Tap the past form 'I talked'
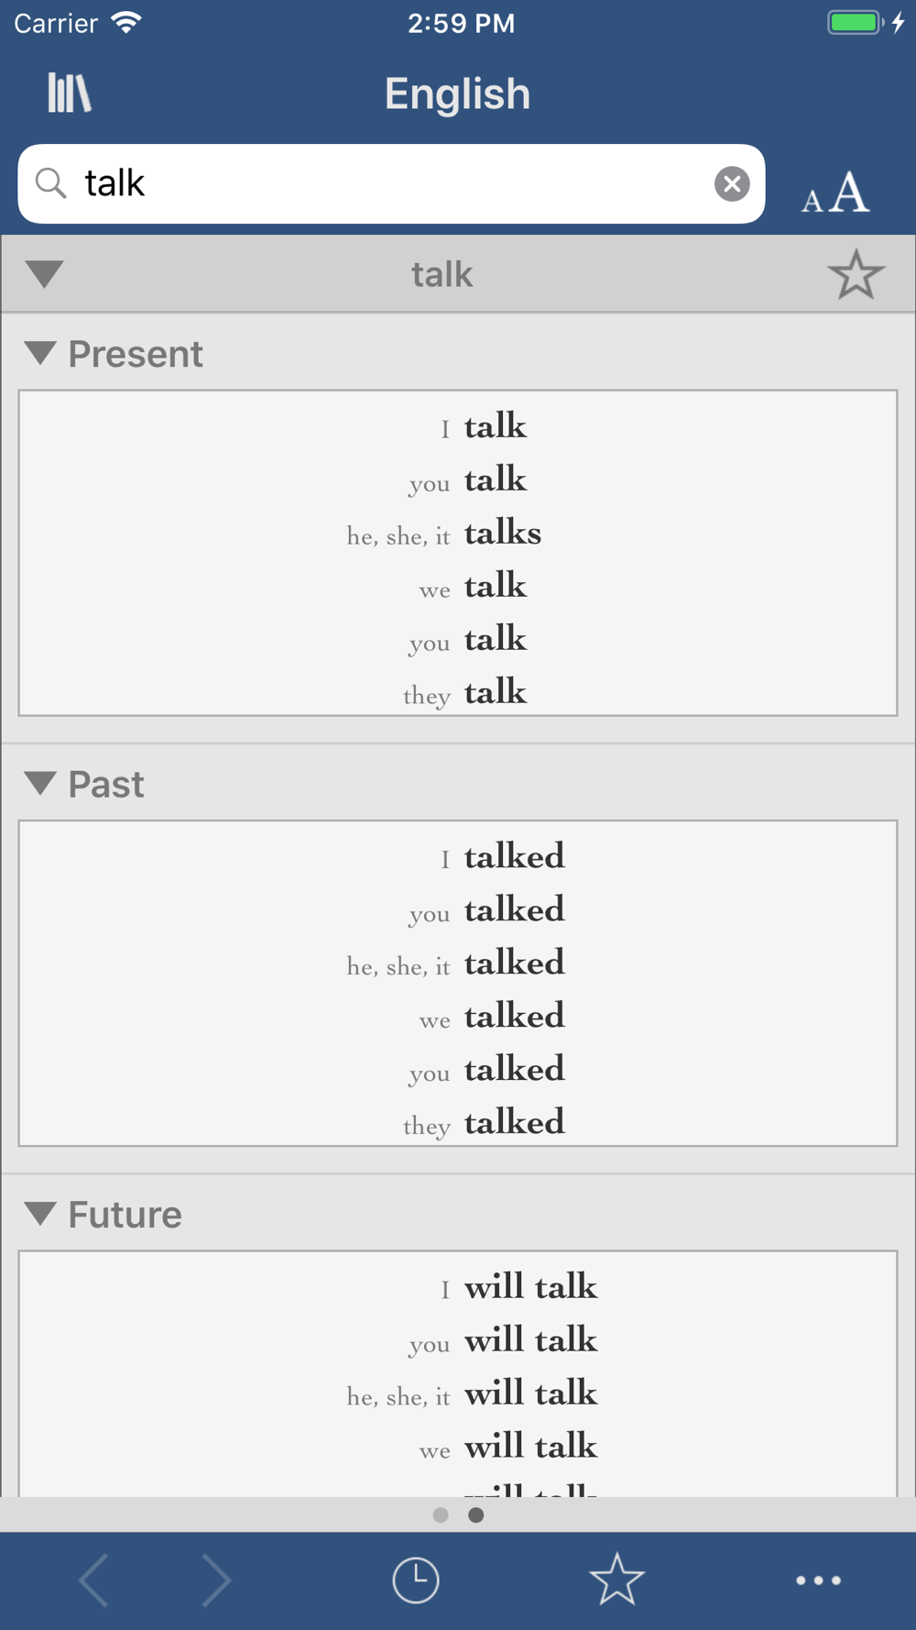This screenshot has height=1630, width=916. [x=502, y=856]
